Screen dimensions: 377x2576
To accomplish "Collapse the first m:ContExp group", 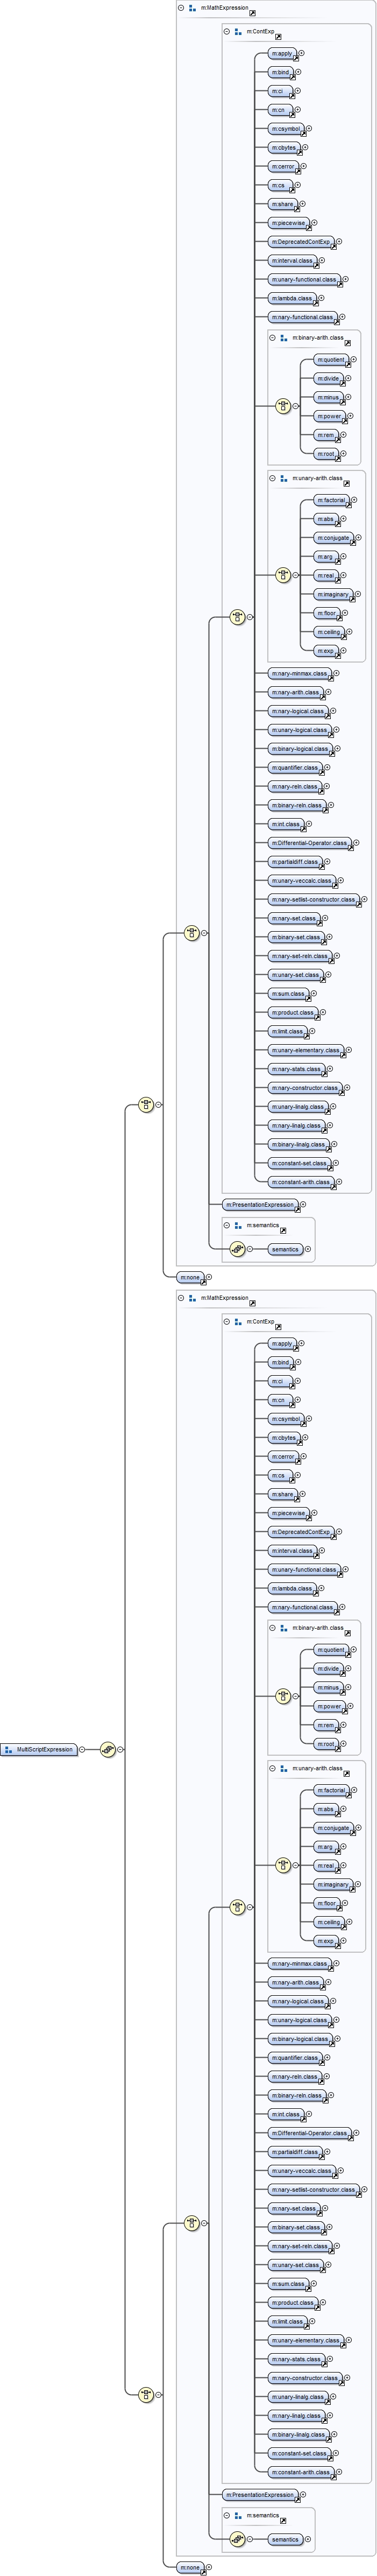I will (227, 32).
